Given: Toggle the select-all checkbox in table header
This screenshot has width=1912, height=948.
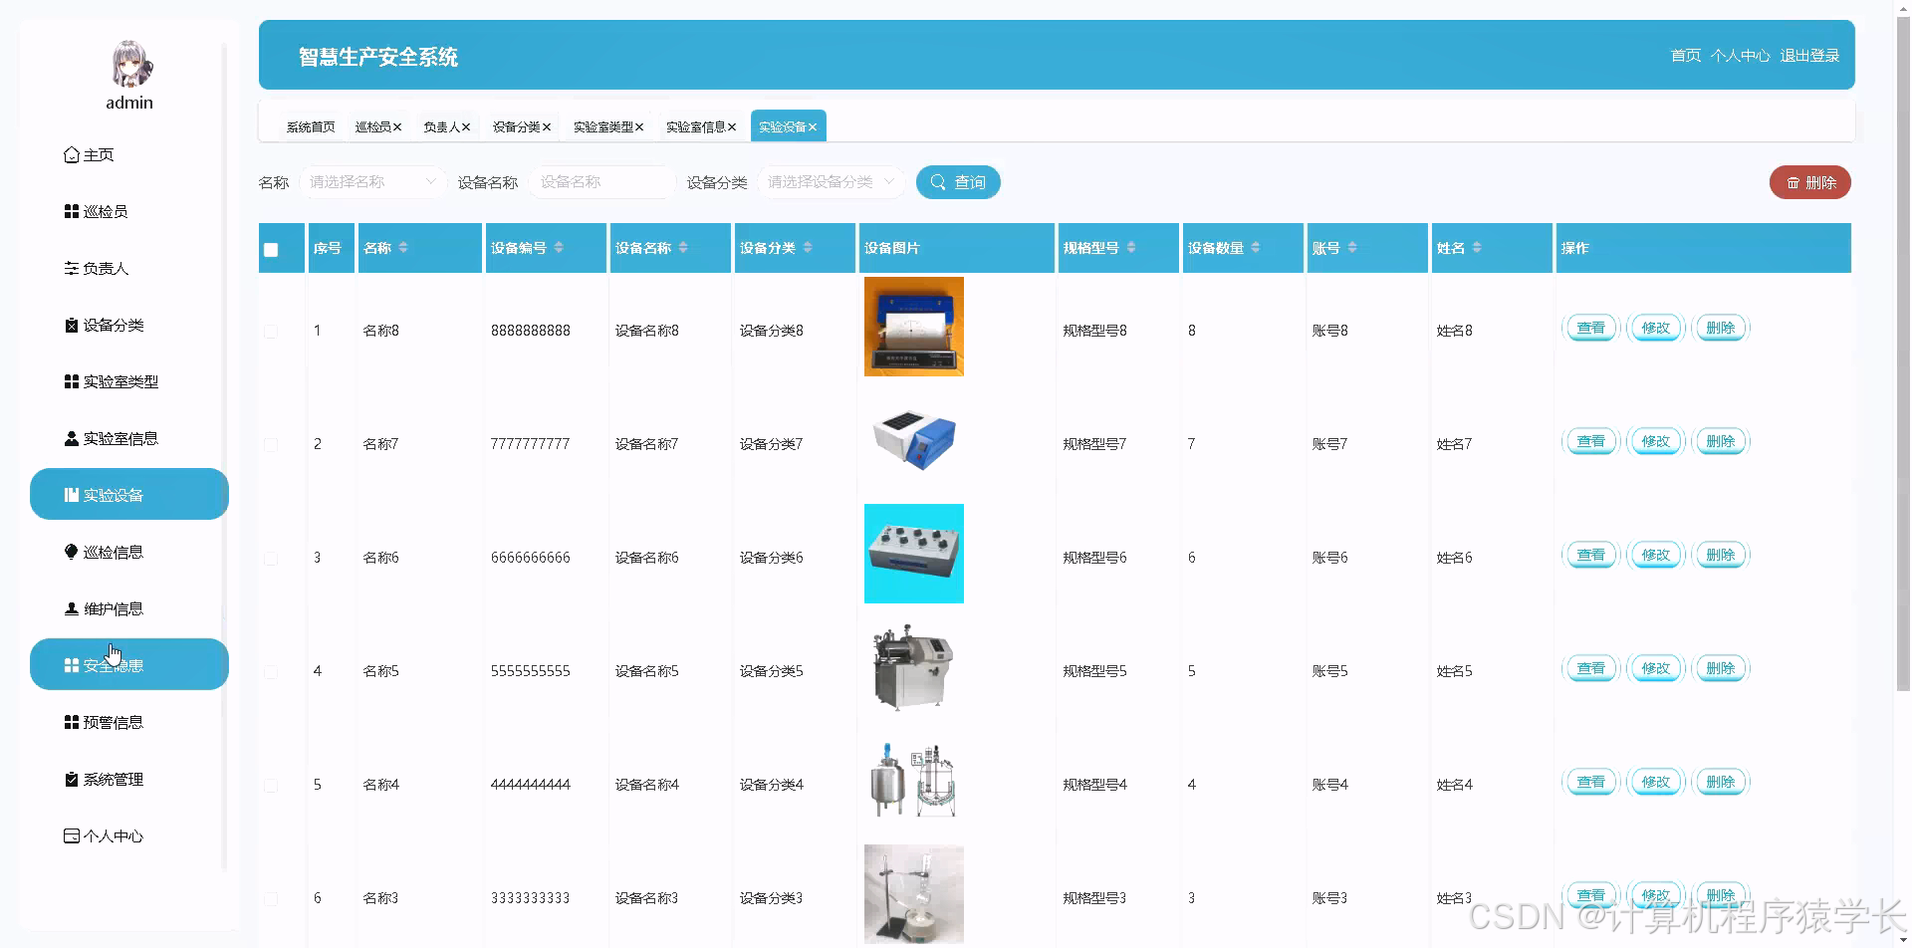Looking at the screenshot, I should (x=271, y=250).
